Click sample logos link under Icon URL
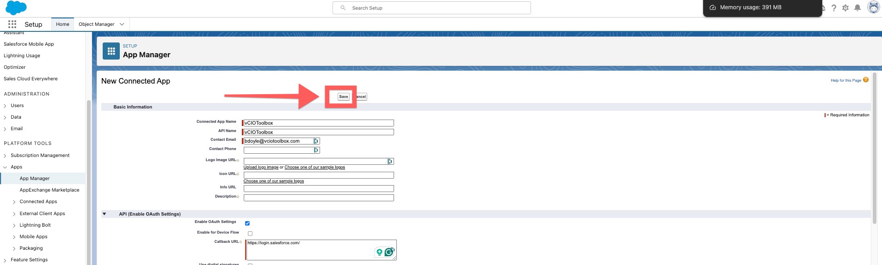882x265 pixels. click(x=274, y=181)
